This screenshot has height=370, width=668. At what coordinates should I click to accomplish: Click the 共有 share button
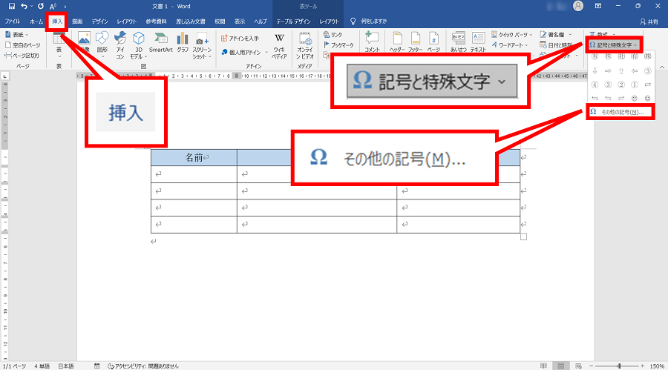tap(649, 22)
